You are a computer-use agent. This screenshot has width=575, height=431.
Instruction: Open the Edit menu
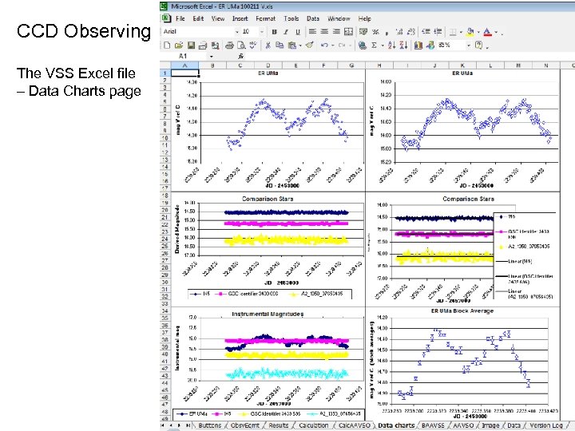click(x=198, y=18)
